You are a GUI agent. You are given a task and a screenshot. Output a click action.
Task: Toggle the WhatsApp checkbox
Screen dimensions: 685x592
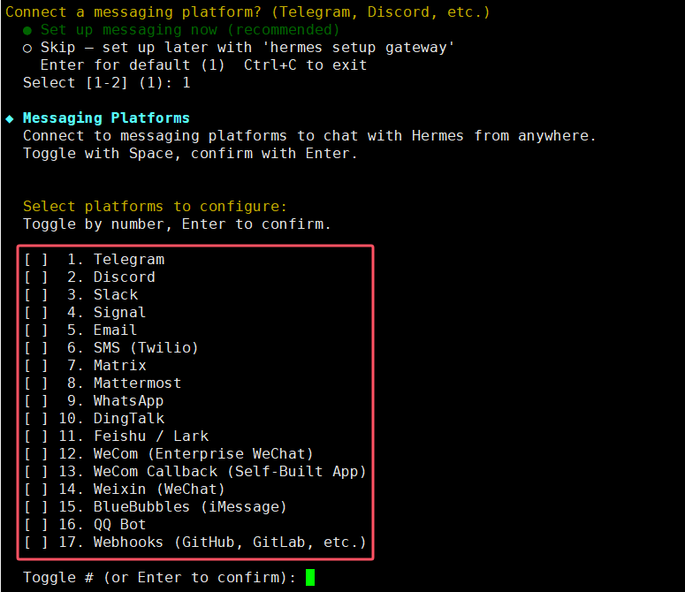tap(36, 401)
